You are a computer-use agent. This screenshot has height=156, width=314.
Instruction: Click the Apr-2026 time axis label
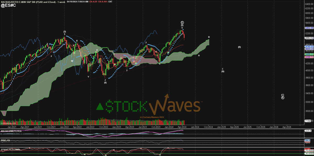pyautogui.click(x=287, y=127)
